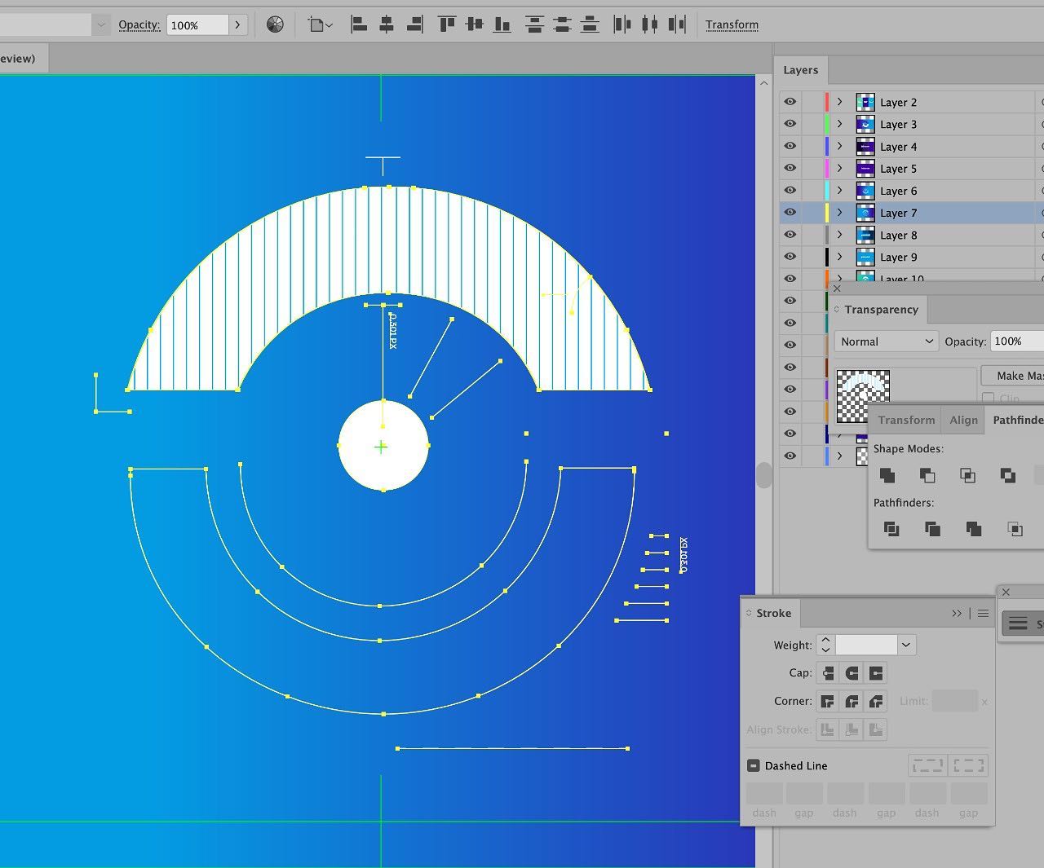This screenshot has width=1044, height=868.
Task: Choose Miter Join corner option
Action: pos(828,701)
